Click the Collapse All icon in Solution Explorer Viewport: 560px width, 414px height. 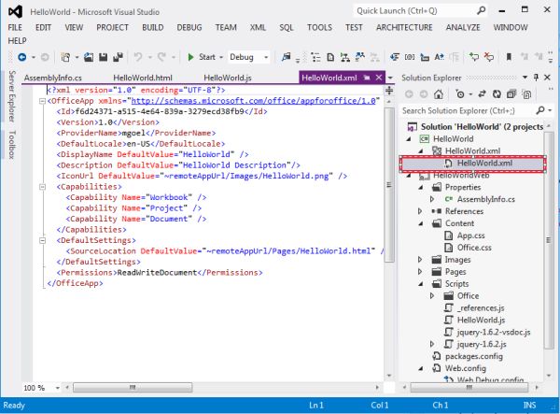point(511,94)
